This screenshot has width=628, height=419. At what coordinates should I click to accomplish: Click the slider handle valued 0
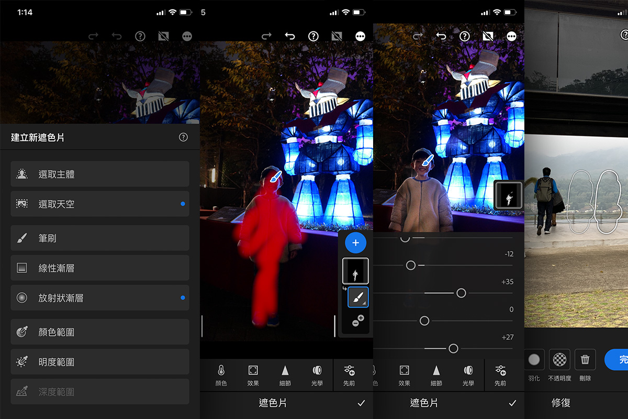pyautogui.click(x=424, y=321)
